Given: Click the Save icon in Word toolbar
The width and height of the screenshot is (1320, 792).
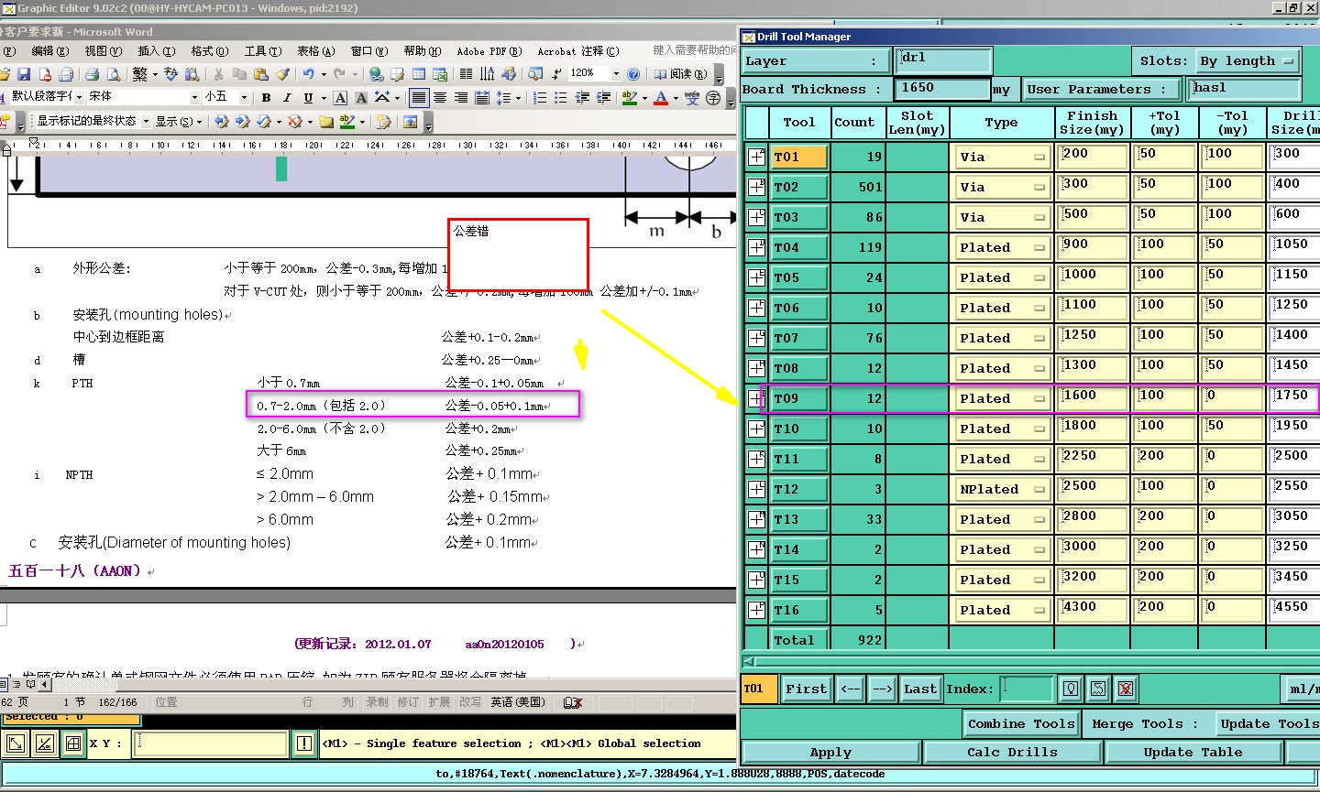Looking at the screenshot, I should pyautogui.click(x=24, y=74).
